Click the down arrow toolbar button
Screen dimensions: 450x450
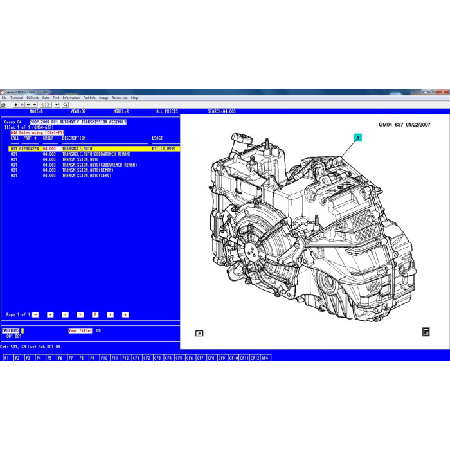click(21, 104)
